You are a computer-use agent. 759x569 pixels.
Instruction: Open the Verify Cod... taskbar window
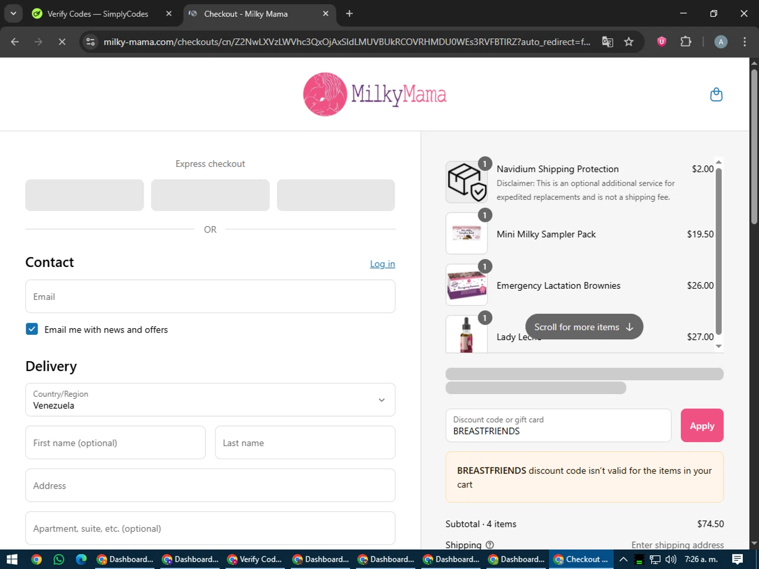click(255, 559)
